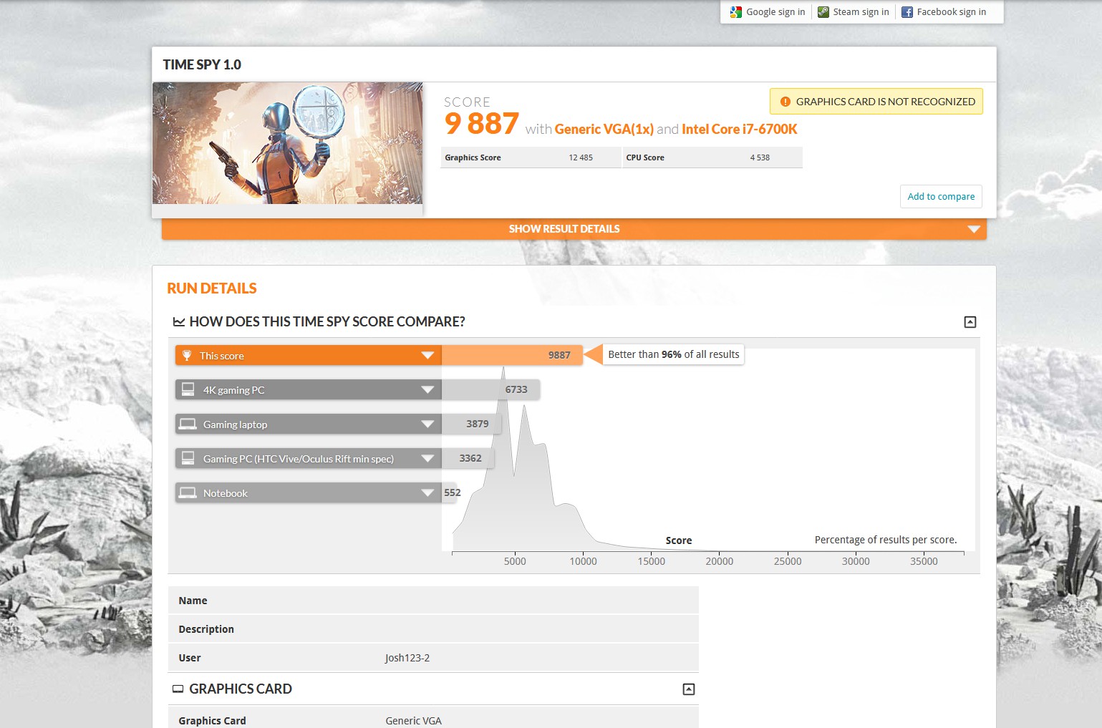Image resolution: width=1102 pixels, height=728 pixels.
Task: Click the RUN DETAILS heading
Action: tap(212, 288)
